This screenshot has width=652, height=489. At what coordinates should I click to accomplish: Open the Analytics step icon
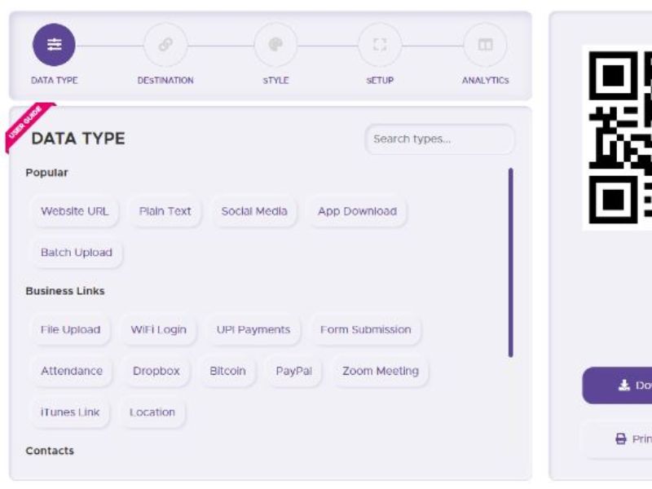[485, 45]
